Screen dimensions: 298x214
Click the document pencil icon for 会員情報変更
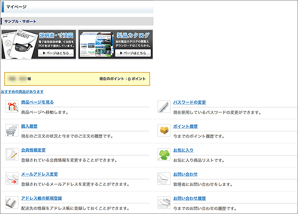tap(12, 154)
